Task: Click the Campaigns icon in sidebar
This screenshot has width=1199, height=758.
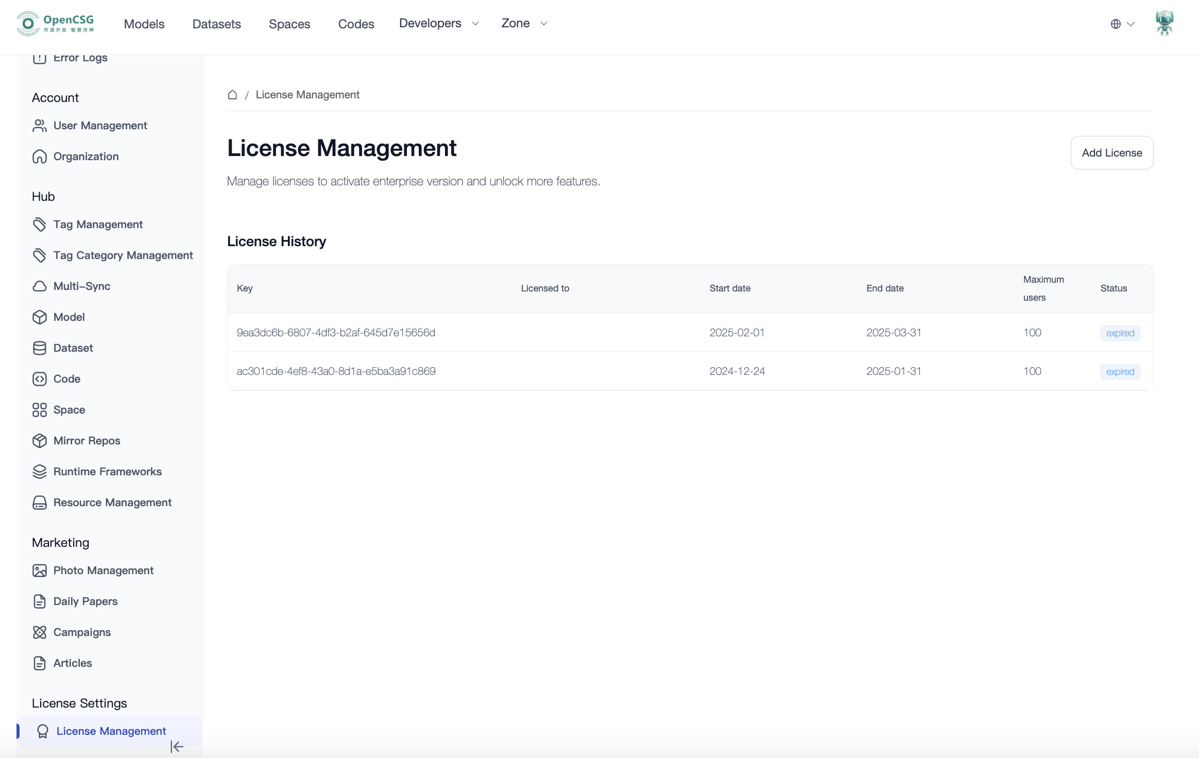Action: (40, 632)
